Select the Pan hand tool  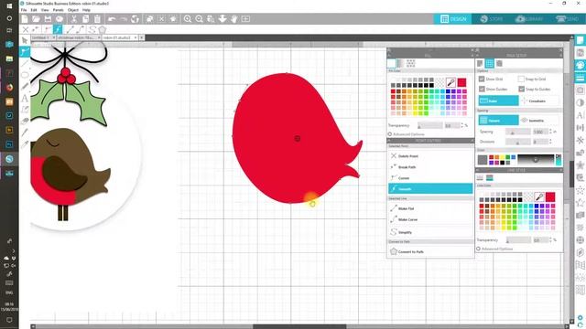234,18
